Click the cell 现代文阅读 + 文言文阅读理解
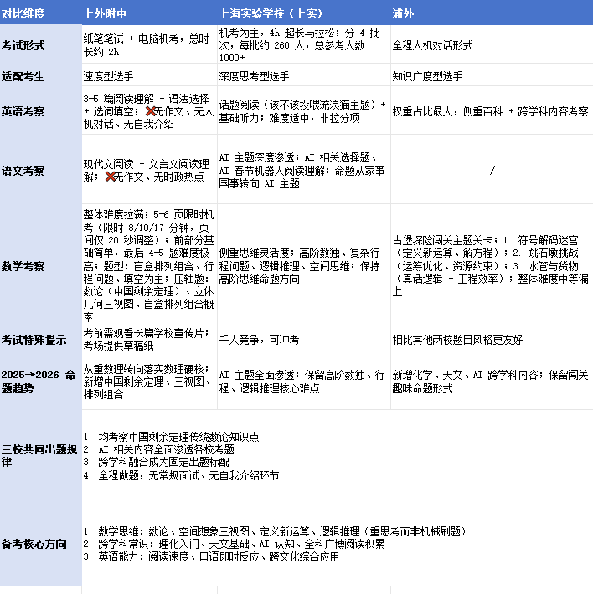 [149, 169]
